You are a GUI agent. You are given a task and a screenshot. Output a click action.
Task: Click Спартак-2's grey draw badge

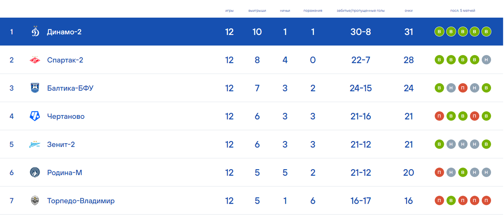click(486, 60)
